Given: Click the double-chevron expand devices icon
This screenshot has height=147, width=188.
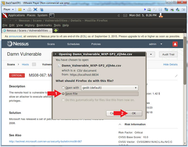Looking at the screenshot, I should (x=145, y=9).
